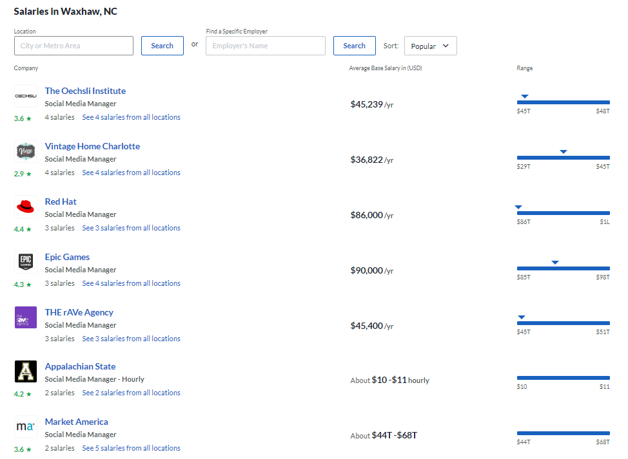The height and width of the screenshot is (459, 628).
Task: Click the 2.9 star rating
Action: point(23,174)
